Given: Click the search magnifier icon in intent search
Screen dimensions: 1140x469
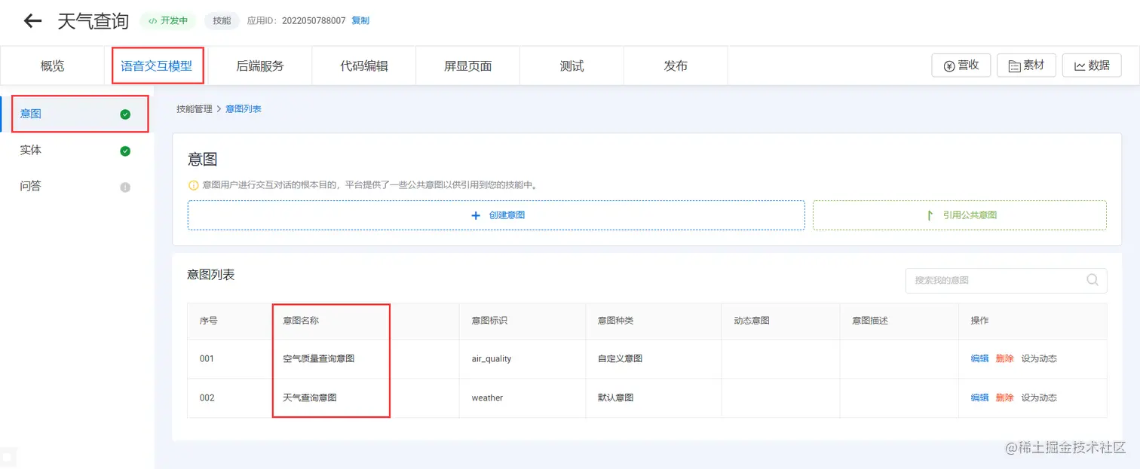Looking at the screenshot, I should point(1092,280).
